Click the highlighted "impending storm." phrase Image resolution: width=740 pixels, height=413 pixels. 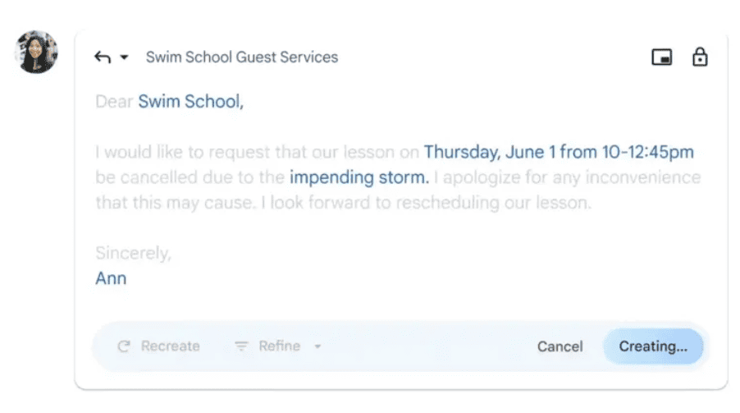click(359, 177)
